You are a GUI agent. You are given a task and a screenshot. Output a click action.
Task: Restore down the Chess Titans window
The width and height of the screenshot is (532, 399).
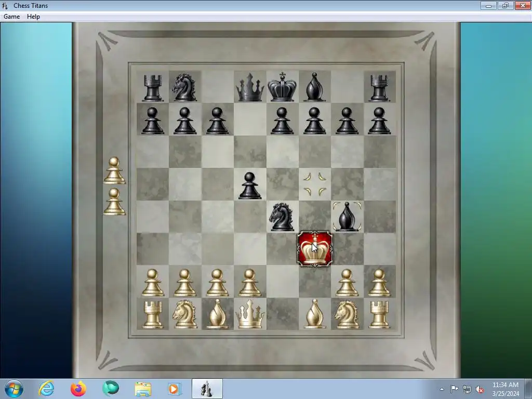(x=506, y=6)
